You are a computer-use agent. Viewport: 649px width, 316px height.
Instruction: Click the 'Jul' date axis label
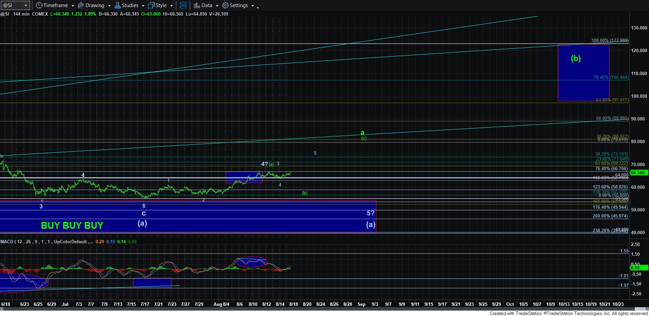[65, 304]
